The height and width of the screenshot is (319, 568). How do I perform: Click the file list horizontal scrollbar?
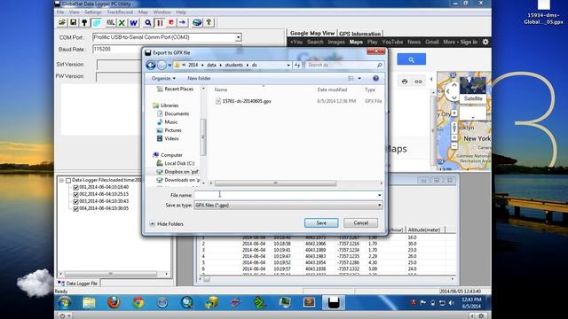tap(275, 183)
